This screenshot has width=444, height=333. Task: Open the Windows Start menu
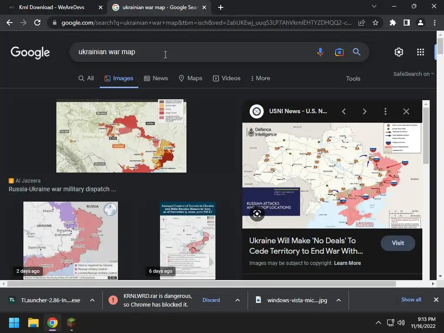pyautogui.click(x=14, y=323)
